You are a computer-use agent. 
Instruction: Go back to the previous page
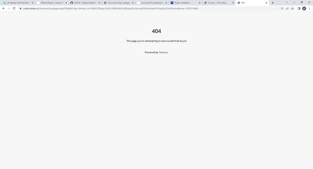click(x=3, y=9)
